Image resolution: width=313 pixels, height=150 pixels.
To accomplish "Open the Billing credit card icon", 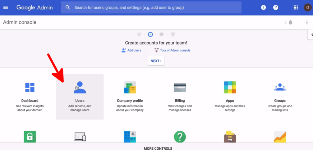I will 180,87.
